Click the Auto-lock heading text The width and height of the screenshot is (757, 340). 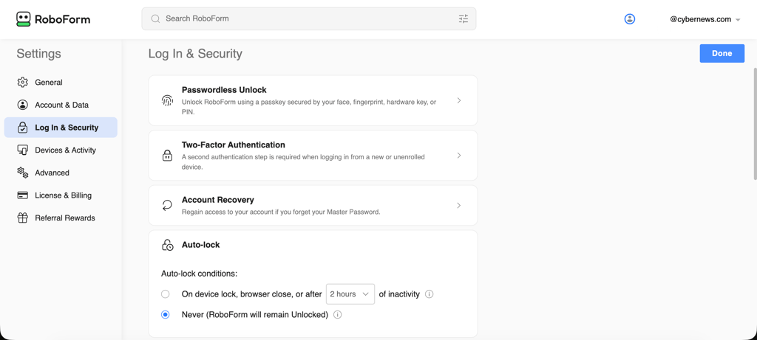click(x=201, y=245)
